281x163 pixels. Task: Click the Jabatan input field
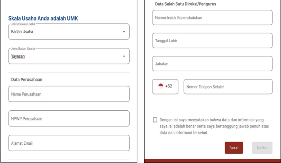click(212, 64)
